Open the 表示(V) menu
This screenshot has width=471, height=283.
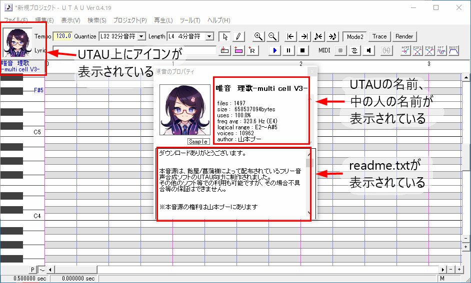click(x=70, y=20)
